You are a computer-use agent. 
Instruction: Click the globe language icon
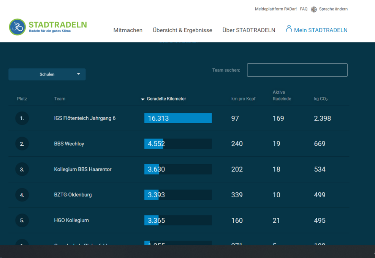(314, 9)
